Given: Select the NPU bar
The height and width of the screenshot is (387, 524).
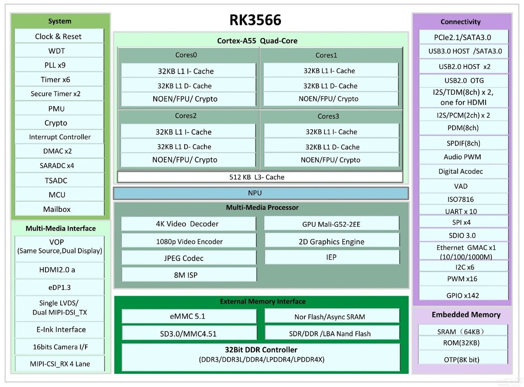Looking at the screenshot, I should pyautogui.click(x=261, y=193).
